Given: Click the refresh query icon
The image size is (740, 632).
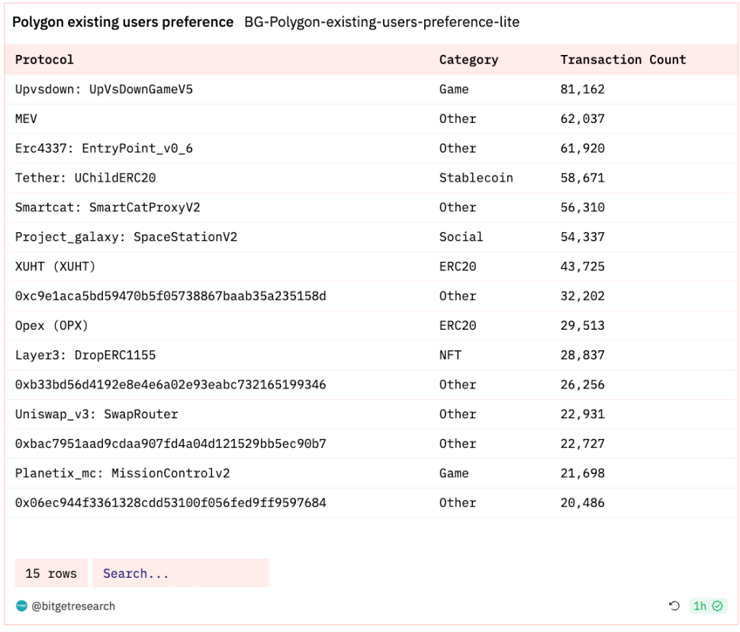Looking at the screenshot, I should [674, 606].
